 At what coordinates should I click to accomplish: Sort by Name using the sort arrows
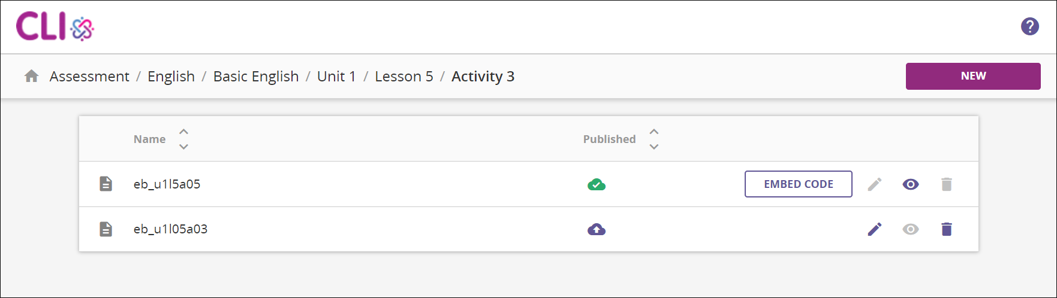click(x=183, y=139)
